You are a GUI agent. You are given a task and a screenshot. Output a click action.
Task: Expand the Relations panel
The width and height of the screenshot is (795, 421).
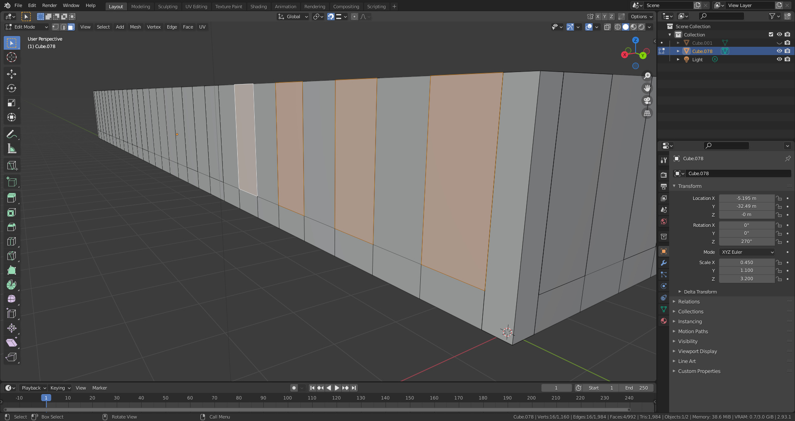[x=689, y=302]
